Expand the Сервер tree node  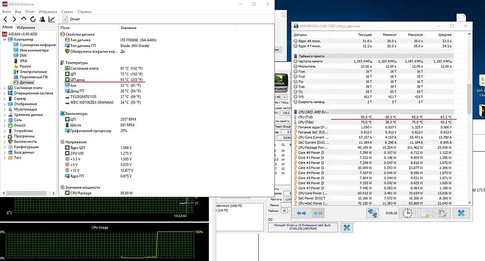(x=5, y=99)
